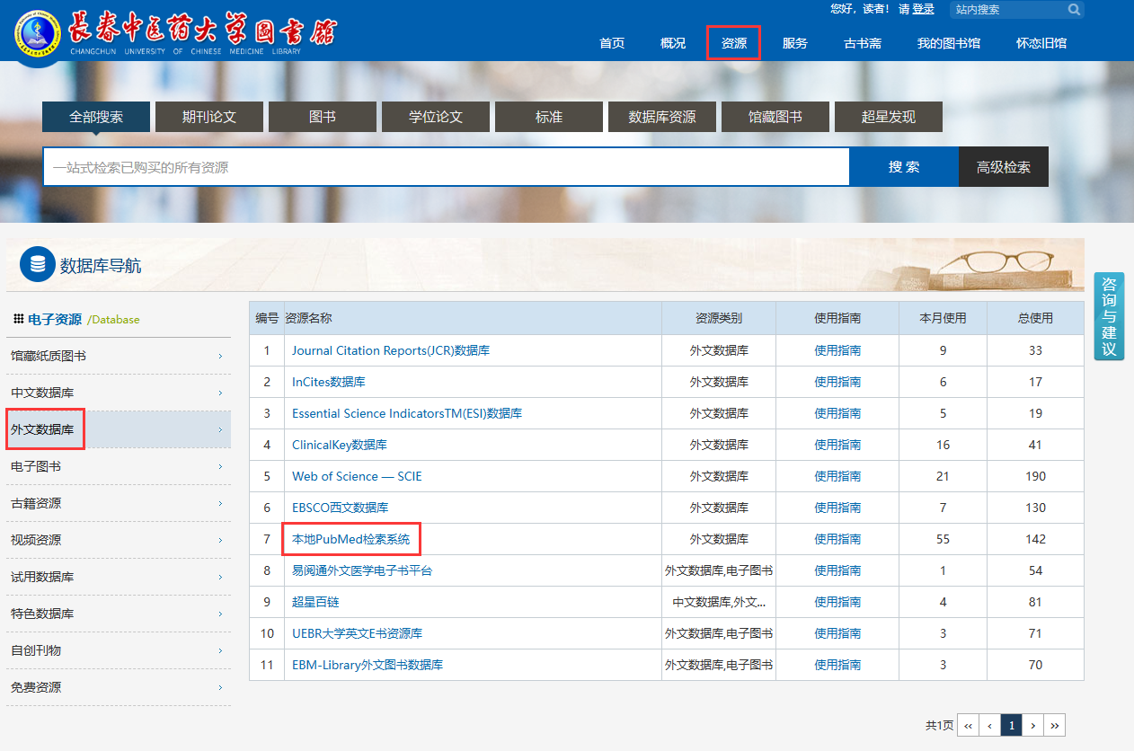The height and width of the screenshot is (751, 1134).
Task: Open the 易阅通外文医学电子书平台 link
Action: [x=362, y=570]
